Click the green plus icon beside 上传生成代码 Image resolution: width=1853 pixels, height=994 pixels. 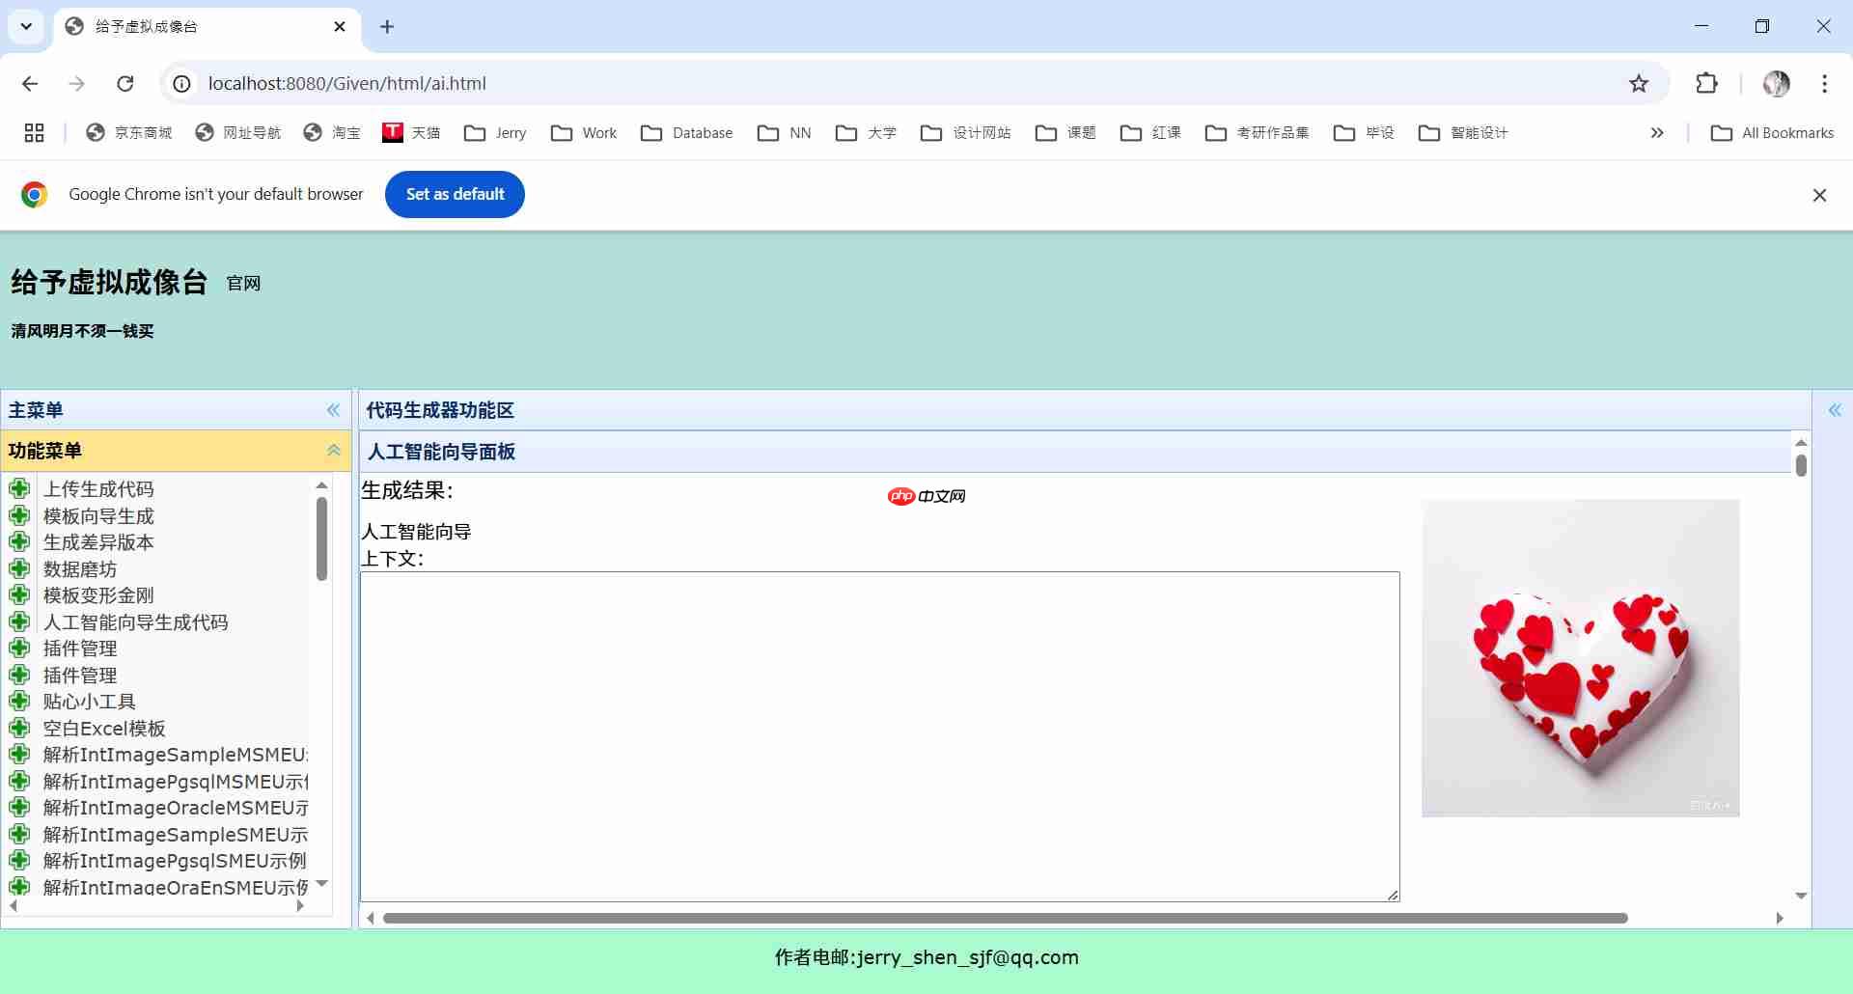point(20,489)
